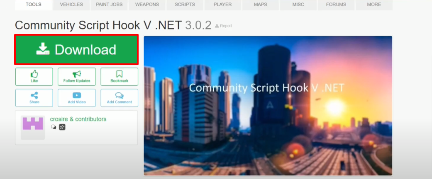Switch to the VEHICLES tab
The image size is (432, 179).
(x=71, y=5)
